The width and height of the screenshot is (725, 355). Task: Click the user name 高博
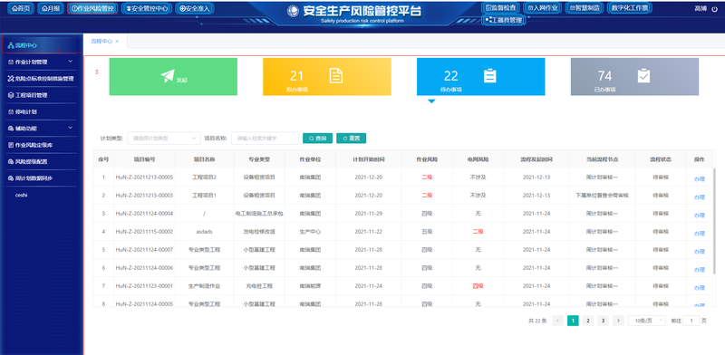pos(701,9)
